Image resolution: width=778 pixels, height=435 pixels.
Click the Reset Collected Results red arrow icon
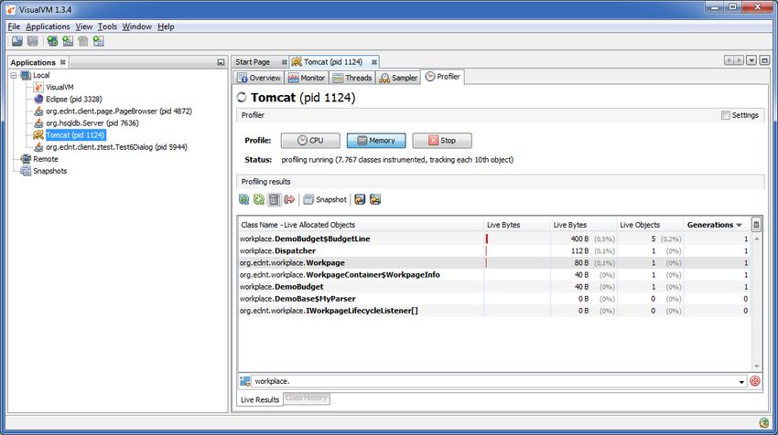(289, 199)
